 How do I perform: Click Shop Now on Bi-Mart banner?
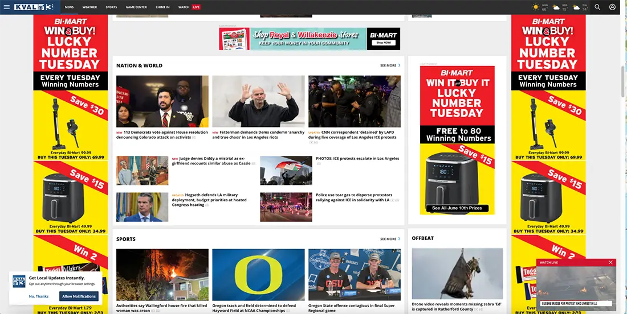click(383, 43)
